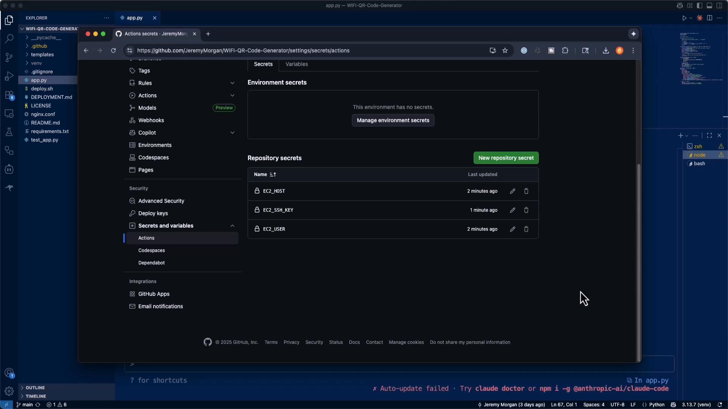The height and width of the screenshot is (409, 728).
Task: Open Dependabot secrets page
Action: point(151,263)
